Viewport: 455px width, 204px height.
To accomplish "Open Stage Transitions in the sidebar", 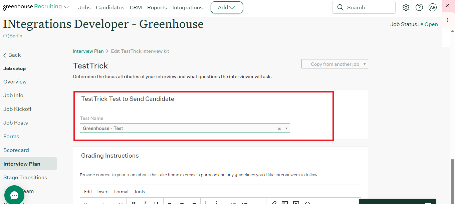I will click(x=25, y=178).
